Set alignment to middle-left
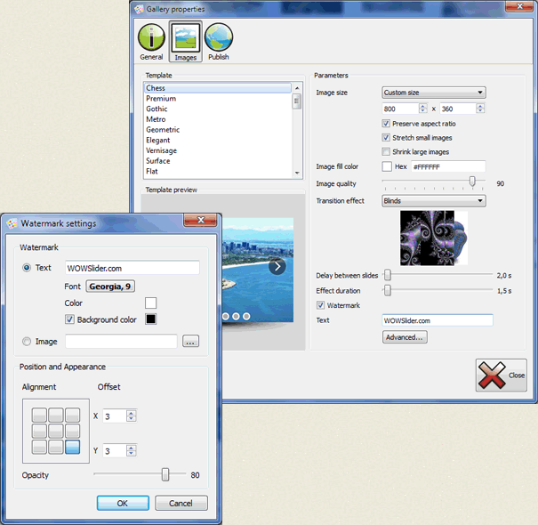Viewport: 538px width, 525px height. 39,431
